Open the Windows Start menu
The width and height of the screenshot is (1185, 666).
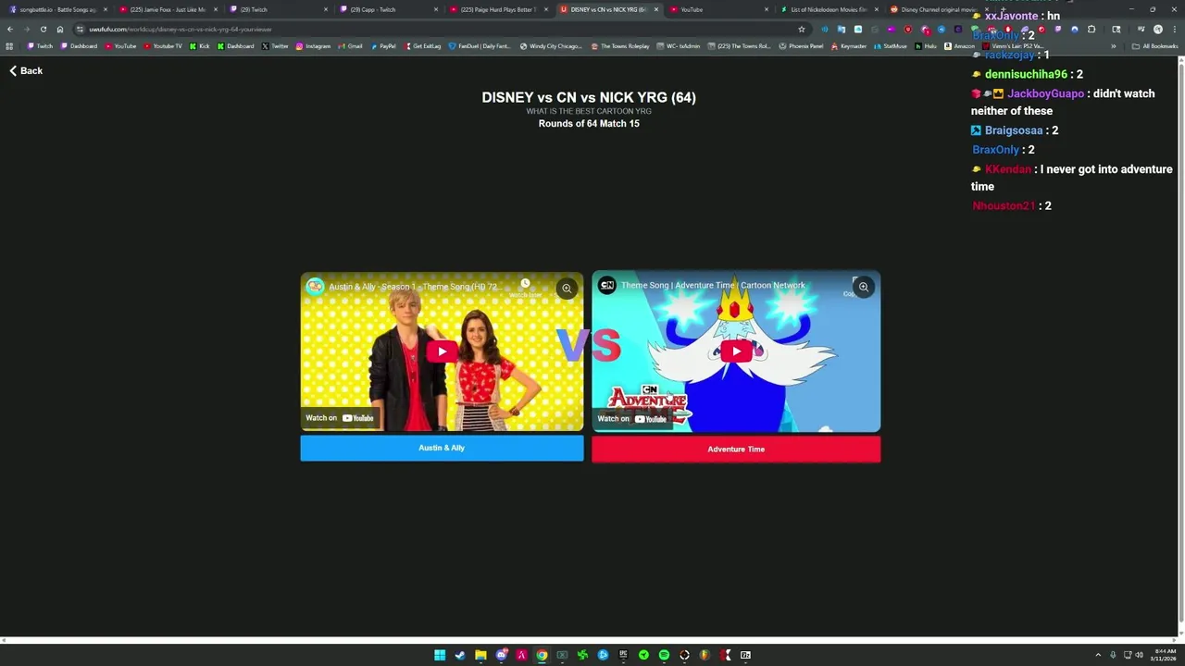click(440, 655)
